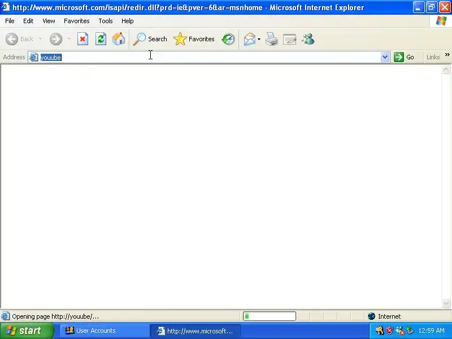Screen dimensions: 452x339
Task: Click the 'Opening page http://youube/…' status text
Action: tap(55, 316)
